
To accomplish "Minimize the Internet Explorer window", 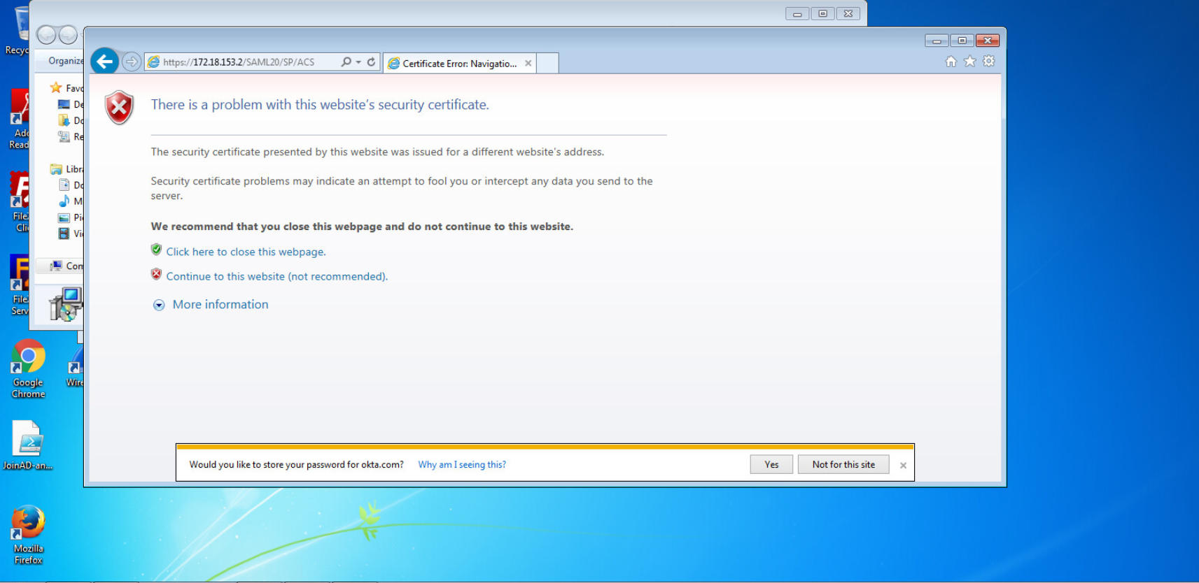I will 937,41.
